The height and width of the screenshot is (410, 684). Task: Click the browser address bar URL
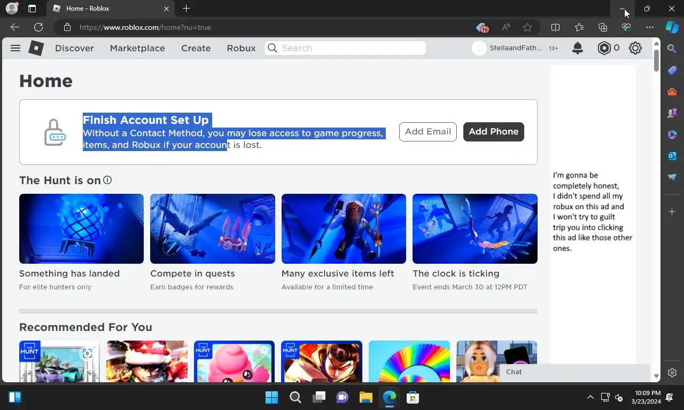(x=145, y=27)
